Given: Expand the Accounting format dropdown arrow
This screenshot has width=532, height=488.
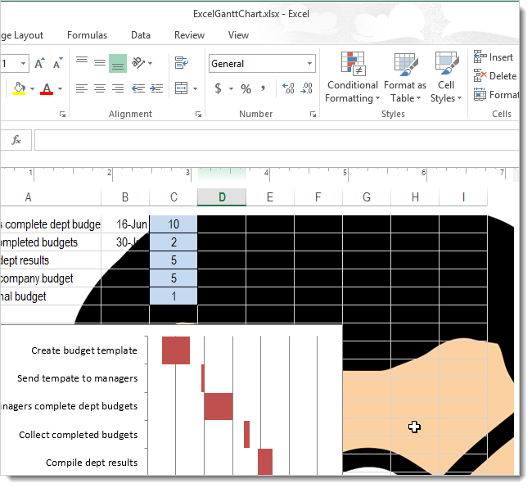Looking at the screenshot, I should [x=231, y=89].
